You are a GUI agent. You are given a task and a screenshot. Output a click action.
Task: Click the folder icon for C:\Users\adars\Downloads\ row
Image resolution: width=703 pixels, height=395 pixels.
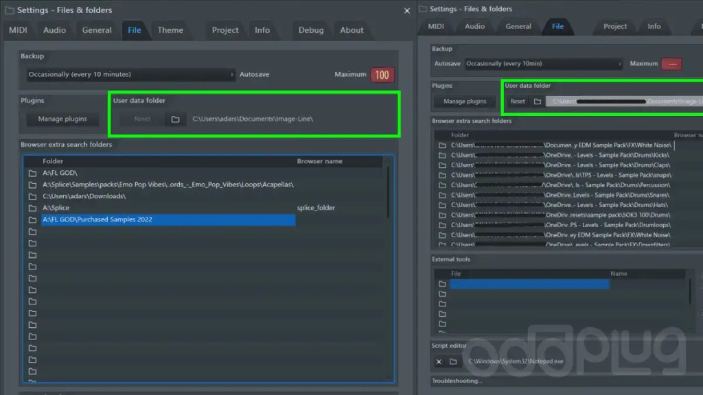[32, 196]
